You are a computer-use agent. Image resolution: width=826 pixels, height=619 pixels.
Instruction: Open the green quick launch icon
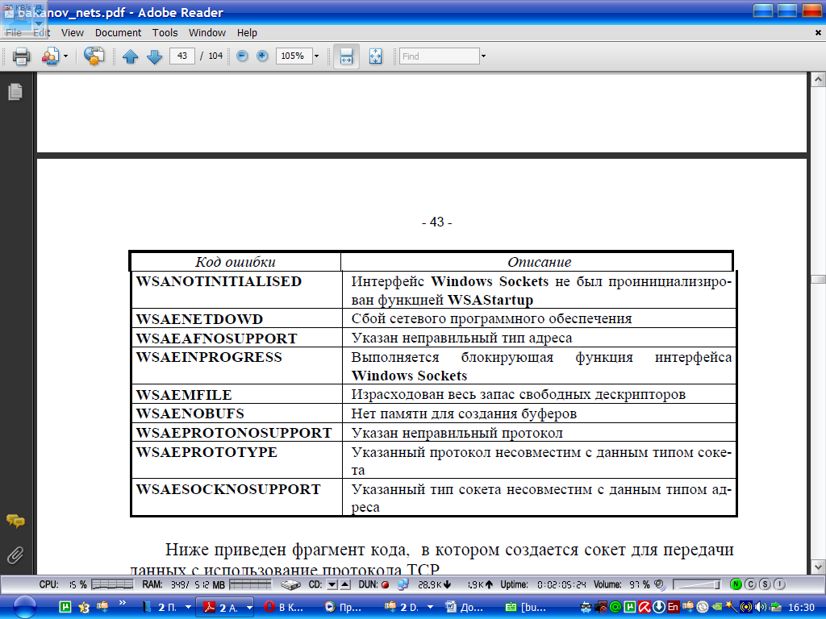coord(65,607)
